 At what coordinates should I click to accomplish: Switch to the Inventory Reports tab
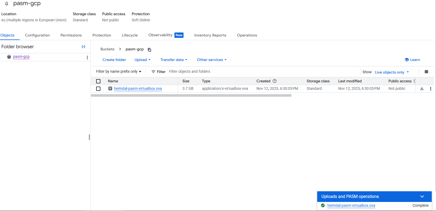coord(210,35)
